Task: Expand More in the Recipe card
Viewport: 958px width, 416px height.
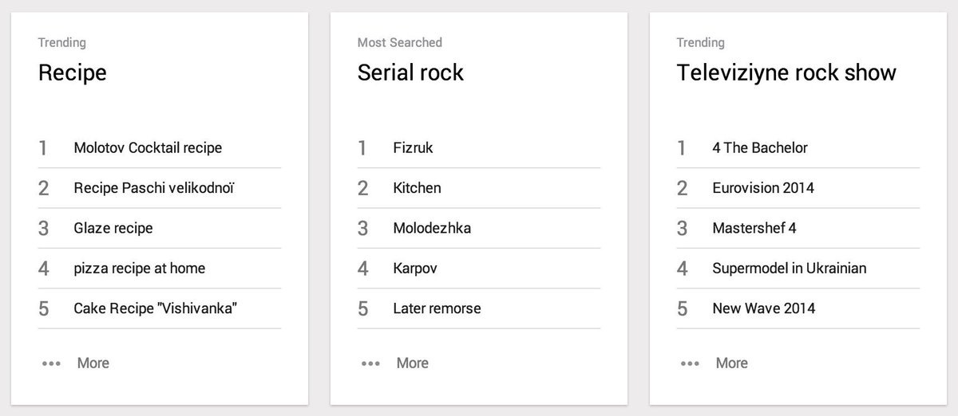Action: (93, 363)
